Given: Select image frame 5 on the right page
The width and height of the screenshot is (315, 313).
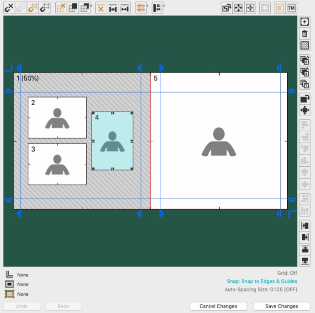Looking at the screenshot, I should pos(219,173).
